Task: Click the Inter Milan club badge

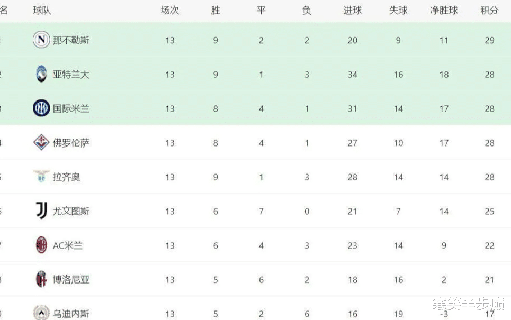Action: point(41,108)
